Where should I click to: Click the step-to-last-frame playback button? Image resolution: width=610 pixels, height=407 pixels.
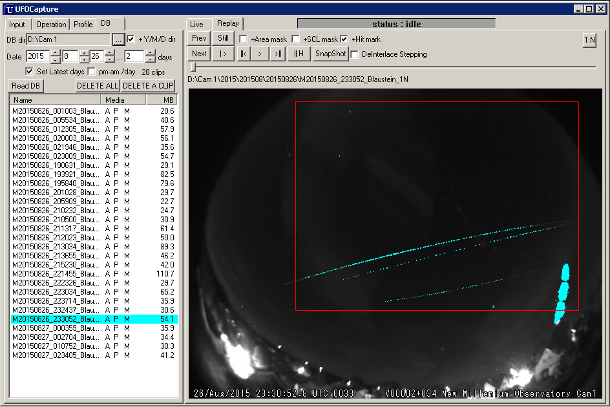click(x=277, y=54)
